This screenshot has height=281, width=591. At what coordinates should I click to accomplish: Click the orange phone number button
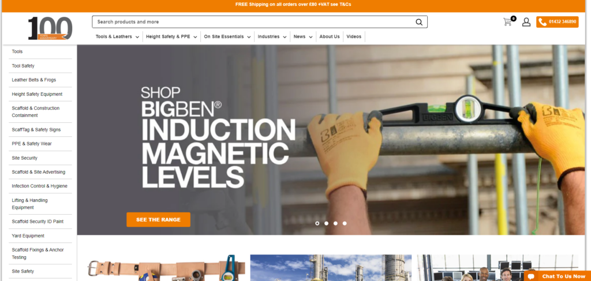557,22
